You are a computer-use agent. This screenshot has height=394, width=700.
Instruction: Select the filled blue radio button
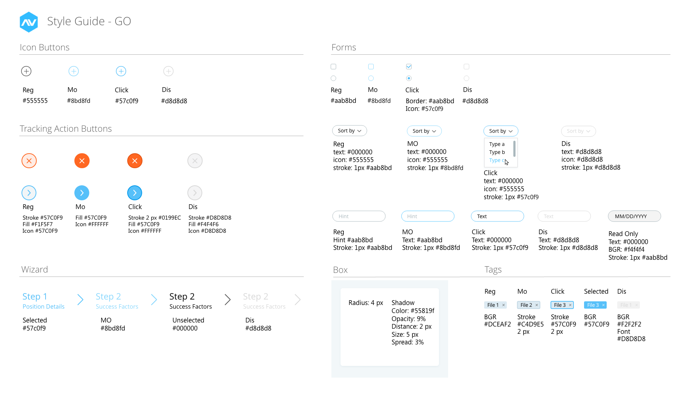[409, 78]
